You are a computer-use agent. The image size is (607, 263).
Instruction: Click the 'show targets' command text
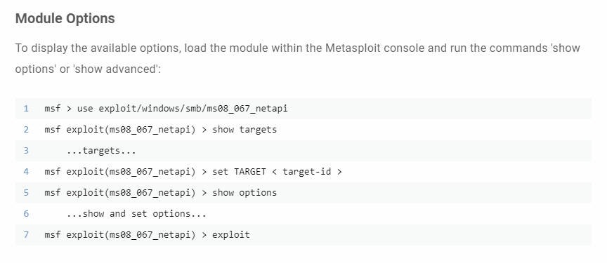click(x=244, y=130)
